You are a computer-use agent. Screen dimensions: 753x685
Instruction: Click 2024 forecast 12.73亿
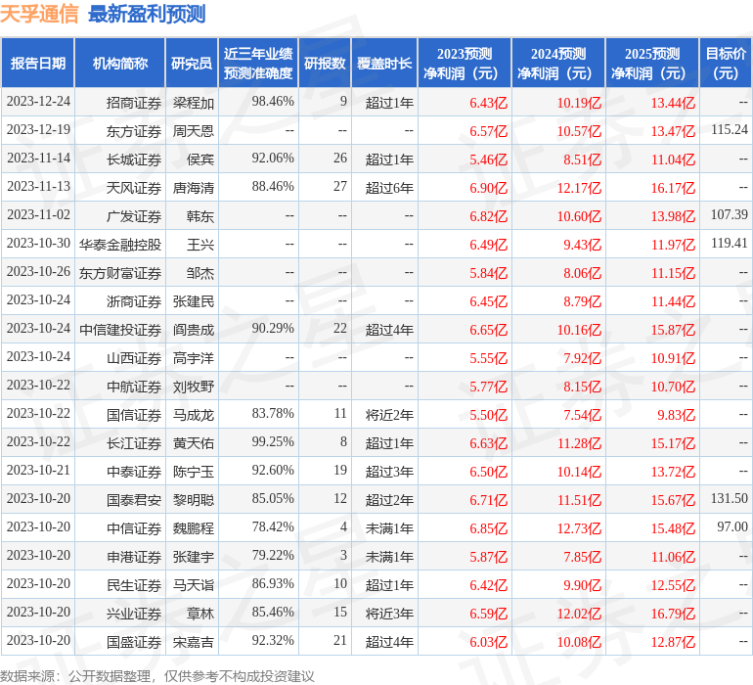(579, 528)
